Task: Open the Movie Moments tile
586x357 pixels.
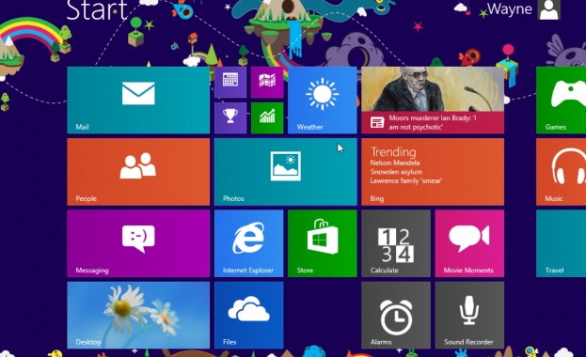Action: click(469, 243)
